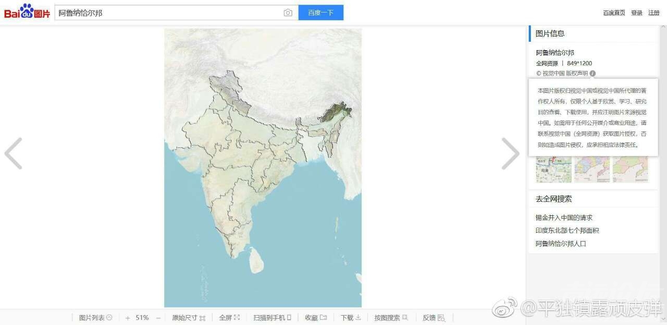Open 按图搜索 search by image
Screen dimensions: 667x325
pyautogui.click(x=391, y=318)
